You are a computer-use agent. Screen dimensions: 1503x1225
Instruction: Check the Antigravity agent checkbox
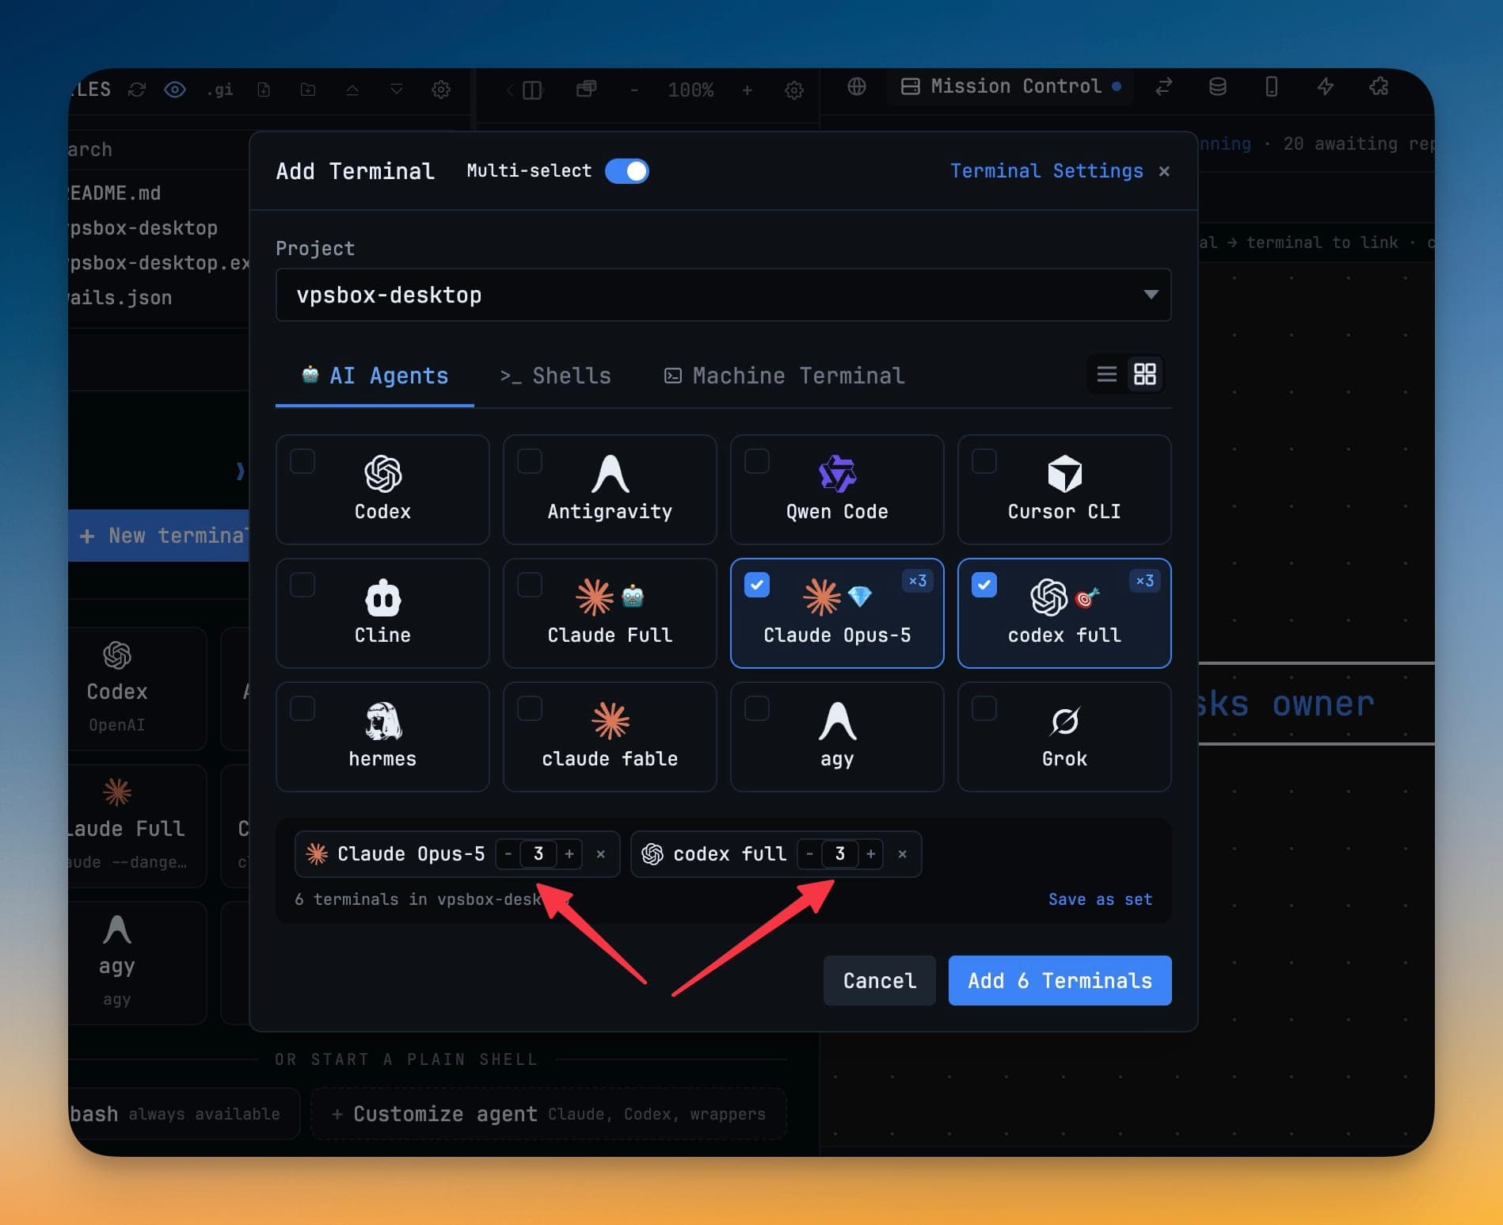point(530,461)
